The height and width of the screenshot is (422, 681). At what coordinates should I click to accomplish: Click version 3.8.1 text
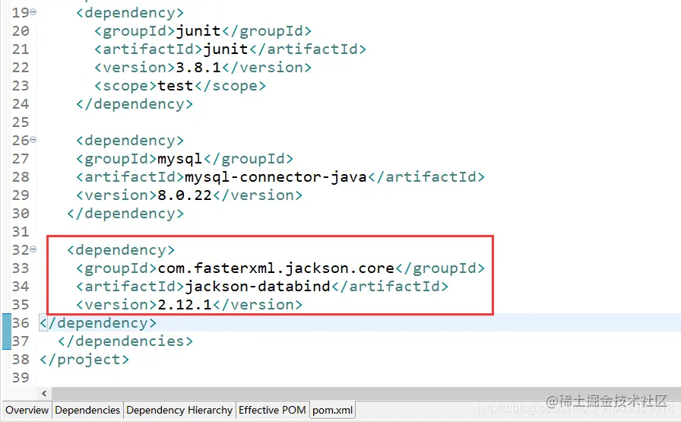198,68
